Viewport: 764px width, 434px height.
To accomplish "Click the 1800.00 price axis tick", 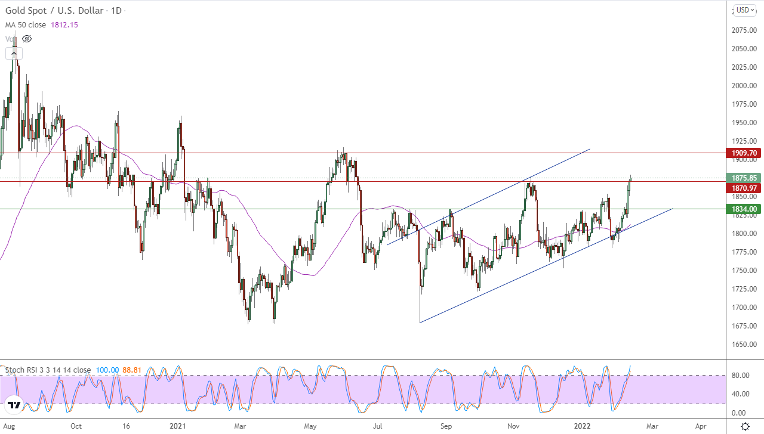I will click(x=744, y=234).
